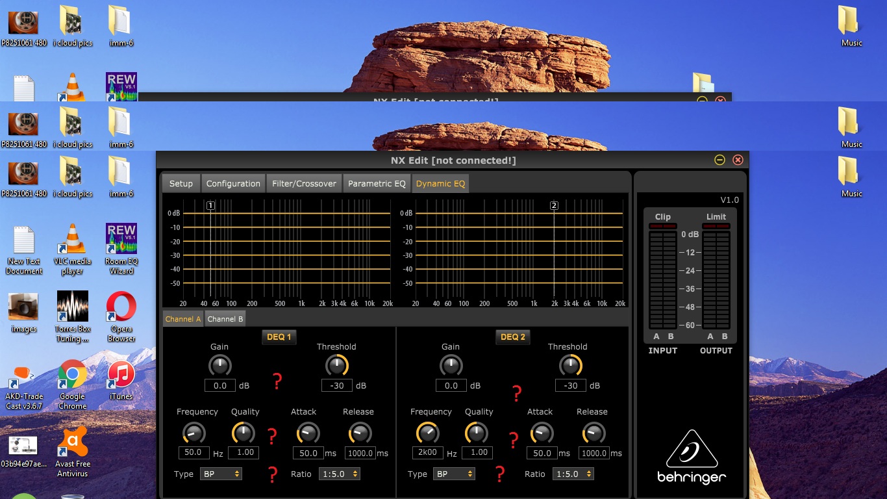Click DEQ 1 Quality field 1.00
The width and height of the screenshot is (887, 499).
pyautogui.click(x=244, y=452)
